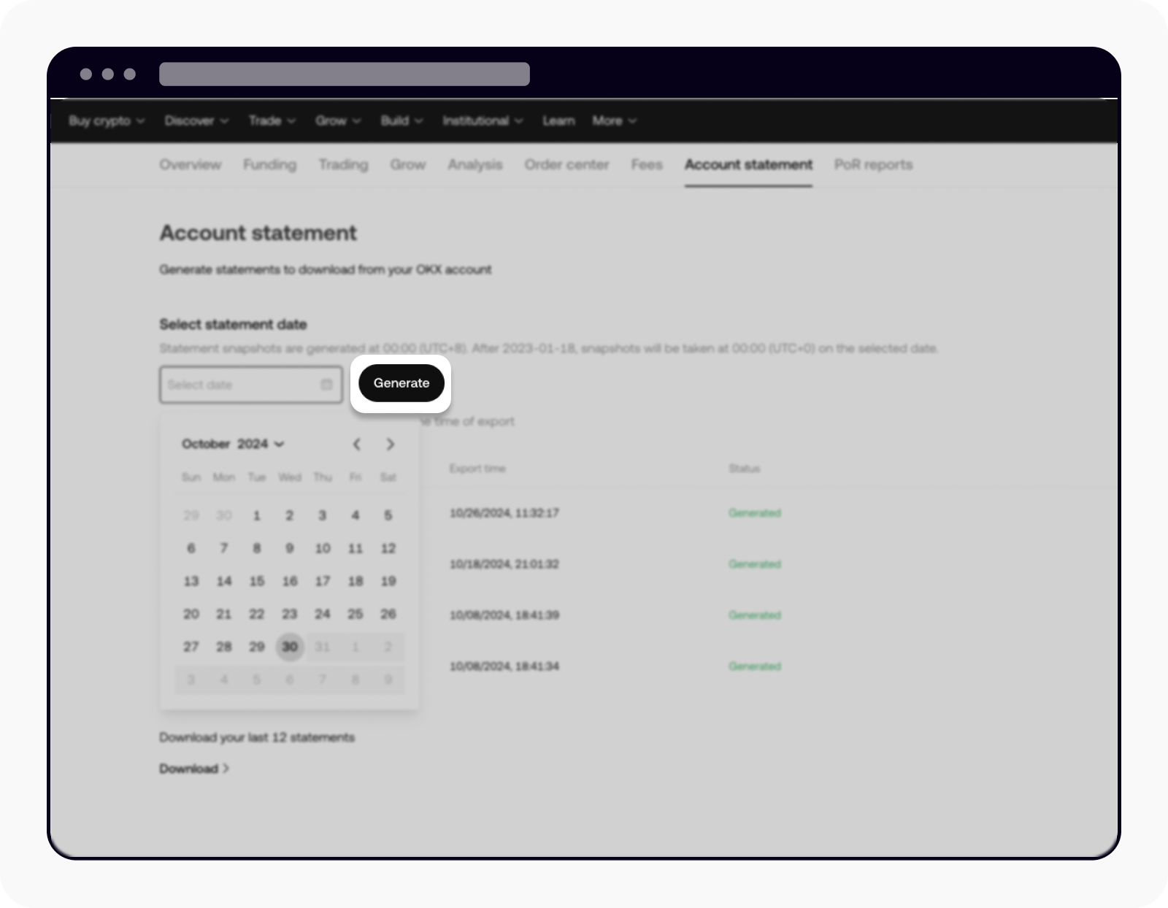Select the Analysis tab
The height and width of the screenshot is (908, 1168).
pos(474,165)
